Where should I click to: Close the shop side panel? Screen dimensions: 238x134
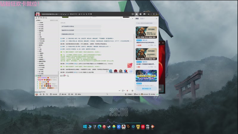point(156,18)
